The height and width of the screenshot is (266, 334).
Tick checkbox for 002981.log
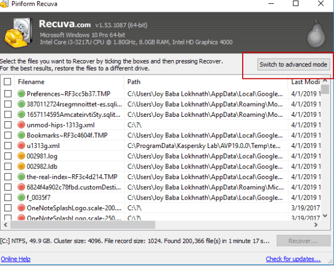click(8, 156)
